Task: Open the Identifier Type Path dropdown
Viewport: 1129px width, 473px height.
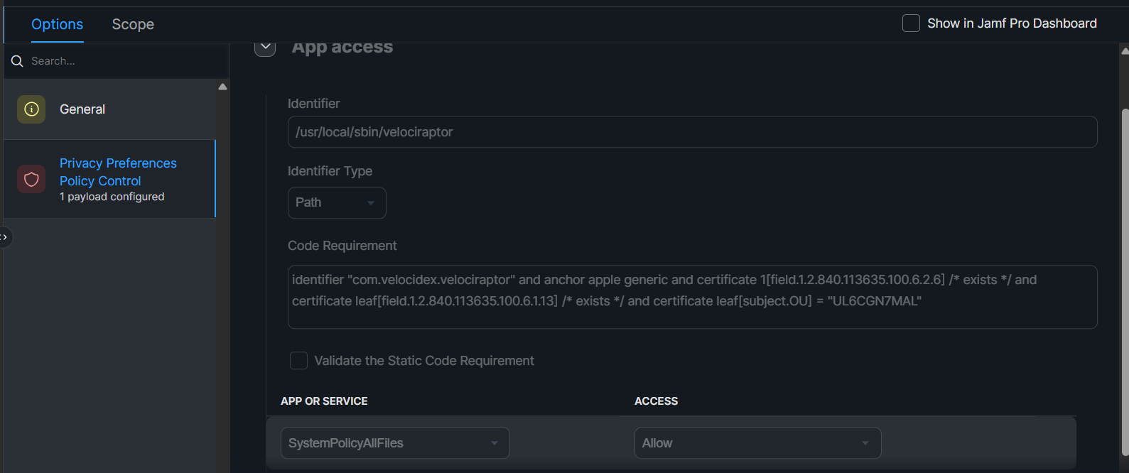Action: point(336,203)
